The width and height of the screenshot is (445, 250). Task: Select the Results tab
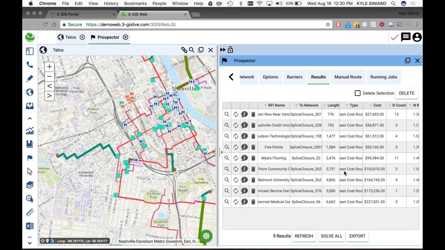[x=318, y=77]
